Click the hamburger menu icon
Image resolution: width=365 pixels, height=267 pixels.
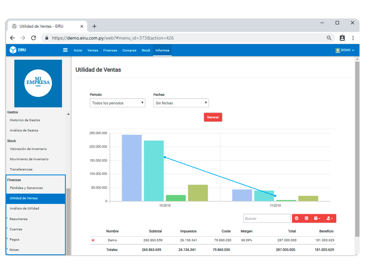click(x=65, y=50)
